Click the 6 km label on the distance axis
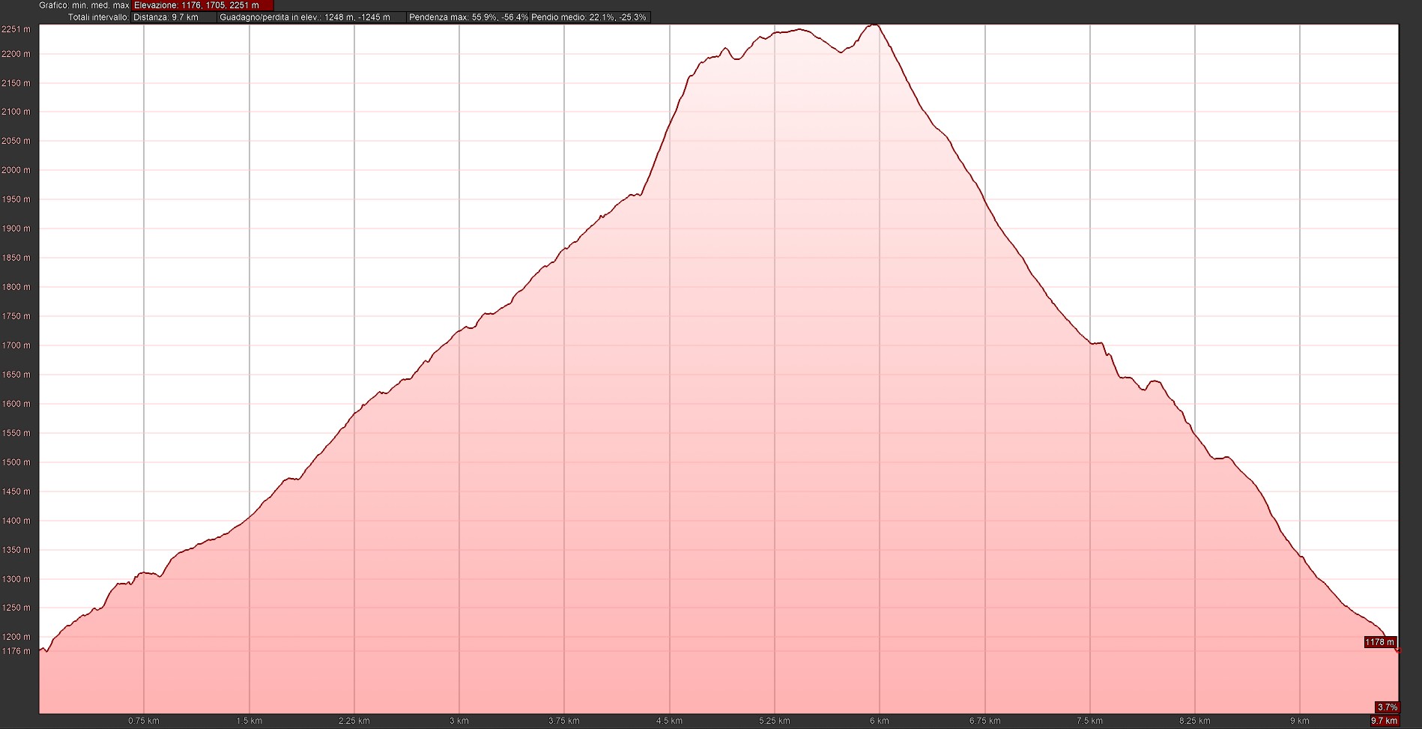The image size is (1422, 729). click(x=880, y=721)
